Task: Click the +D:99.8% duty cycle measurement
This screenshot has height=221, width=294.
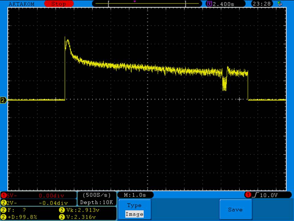Action: coord(21,217)
